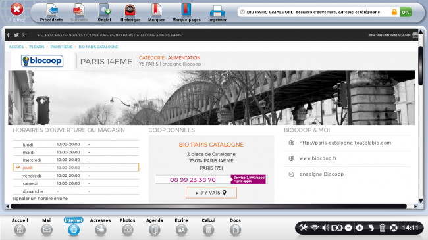
Task: Close the browser with Fermer
Action: [17, 12]
